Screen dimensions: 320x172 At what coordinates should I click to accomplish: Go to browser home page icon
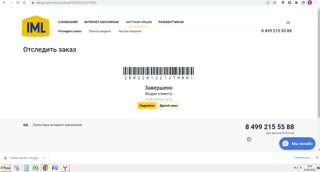(25, 3)
